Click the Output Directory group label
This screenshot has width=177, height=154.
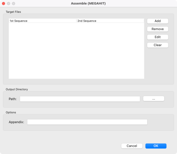(17, 89)
